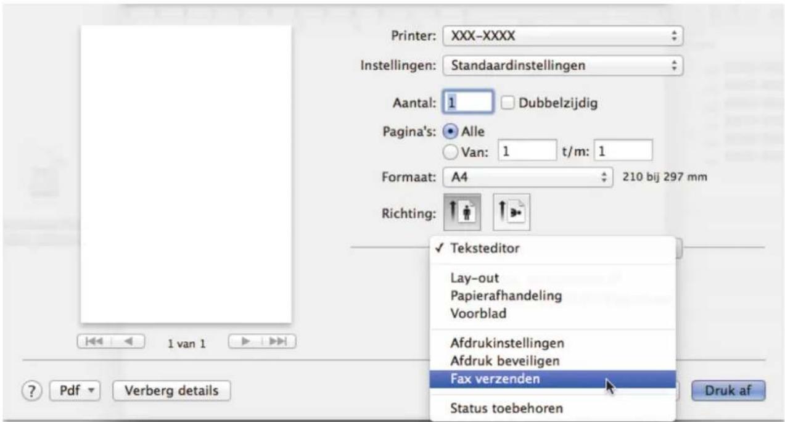Choose Voorblad in the popup menu
785x422 pixels.
[552, 313]
